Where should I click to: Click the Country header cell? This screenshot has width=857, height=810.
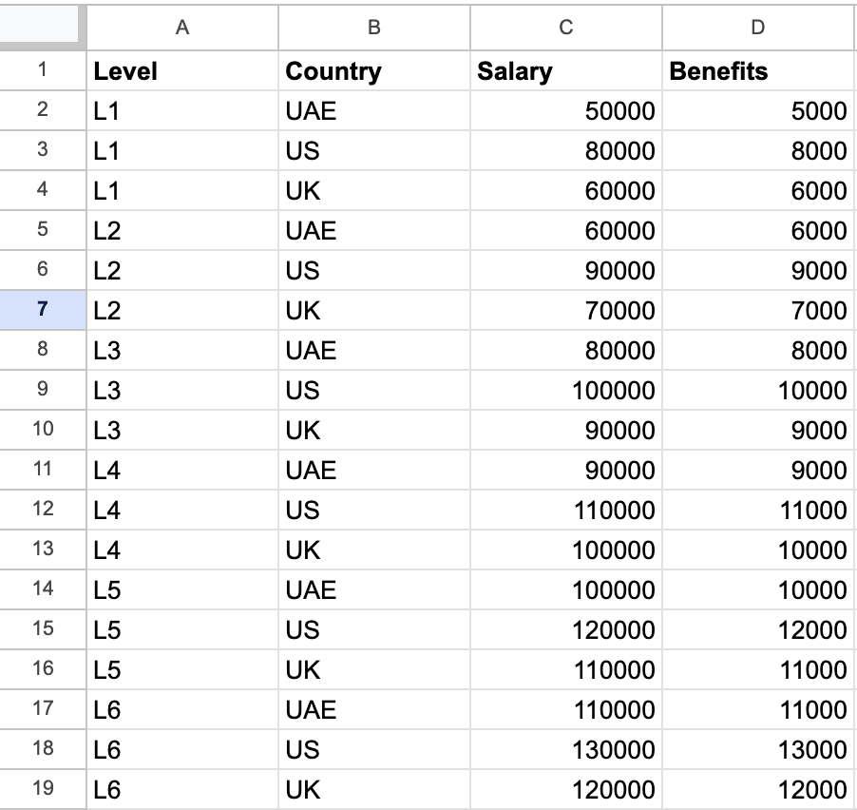(374, 71)
